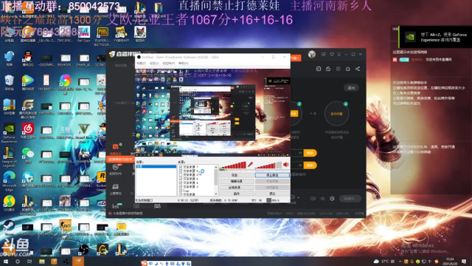Click the Global Sources button in OBS
The height and width of the screenshot is (266, 472).
(237, 188)
